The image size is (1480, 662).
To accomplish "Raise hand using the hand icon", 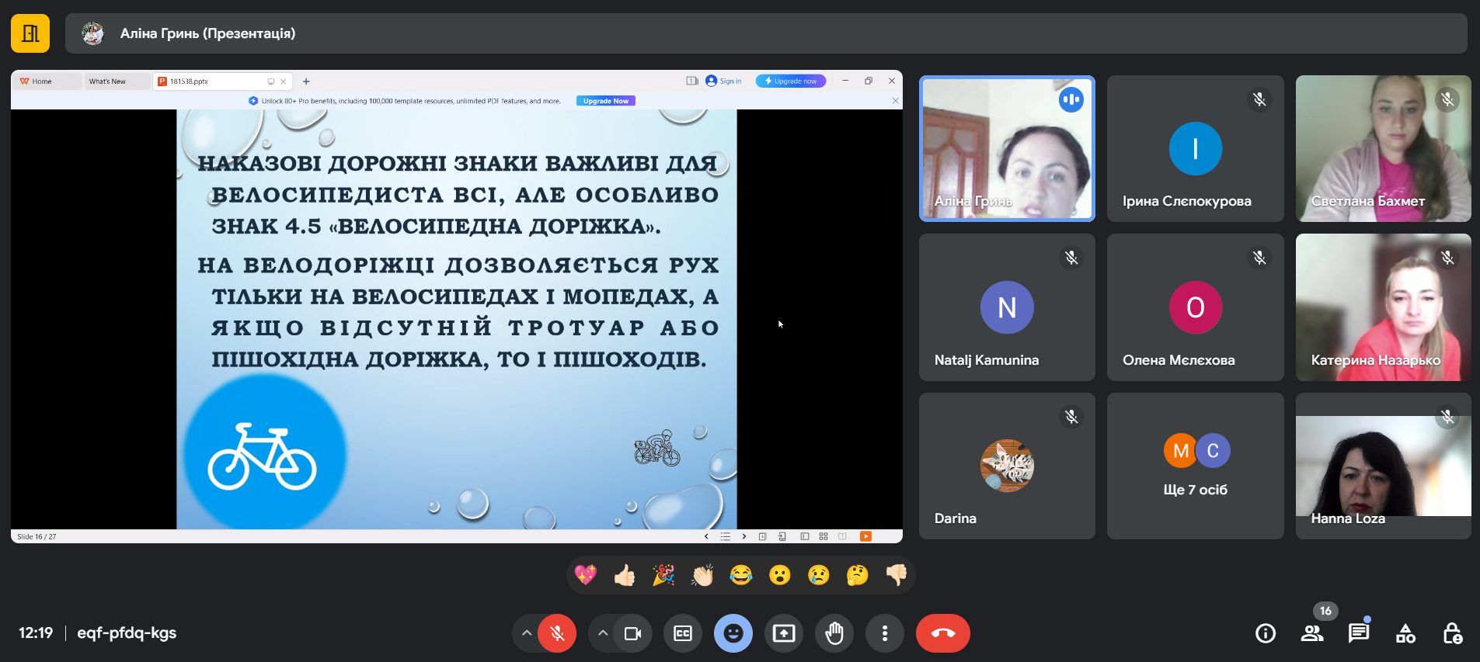I will click(x=834, y=633).
